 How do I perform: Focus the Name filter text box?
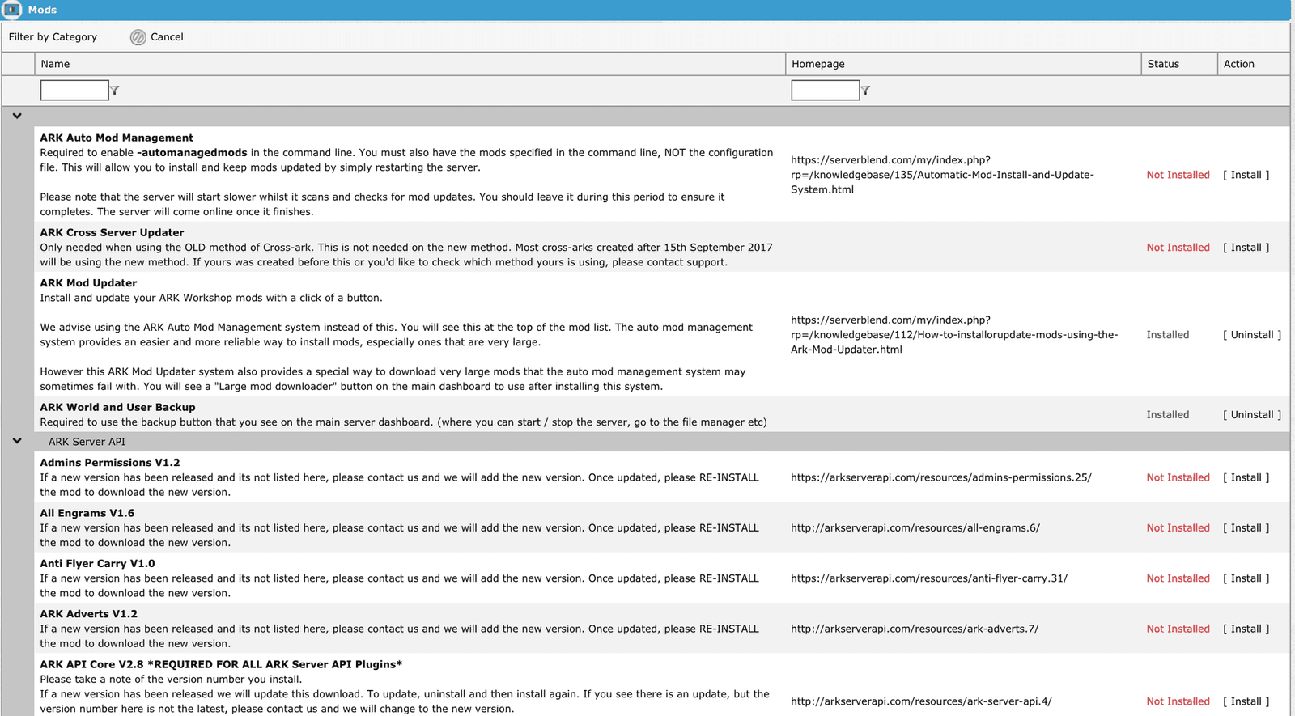[x=74, y=90]
